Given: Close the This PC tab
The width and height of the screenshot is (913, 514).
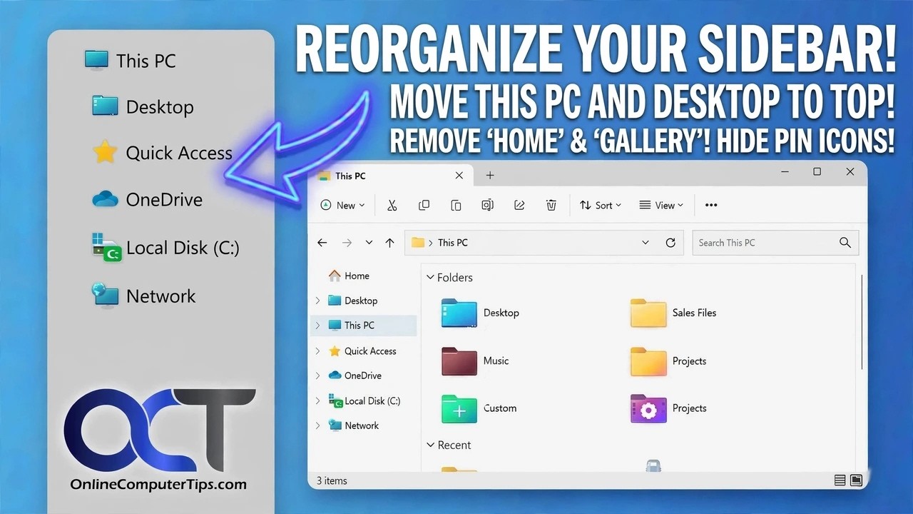Looking at the screenshot, I should (x=459, y=176).
